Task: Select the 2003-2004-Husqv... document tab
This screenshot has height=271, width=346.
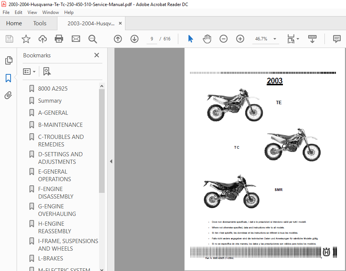Action: [x=91, y=23]
